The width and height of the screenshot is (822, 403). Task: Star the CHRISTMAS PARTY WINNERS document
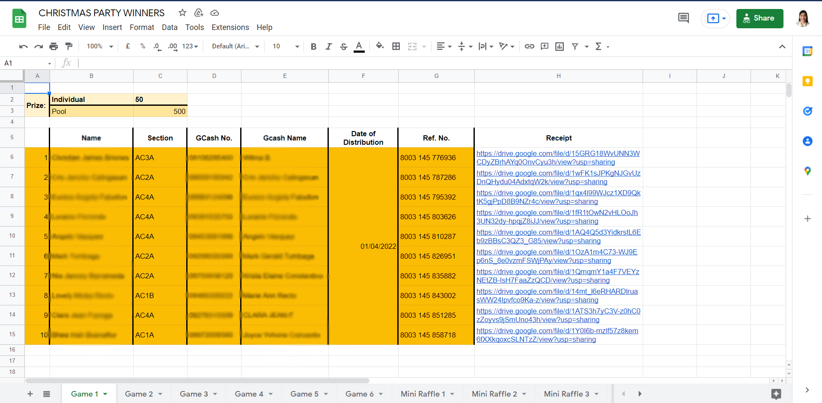click(182, 13)
